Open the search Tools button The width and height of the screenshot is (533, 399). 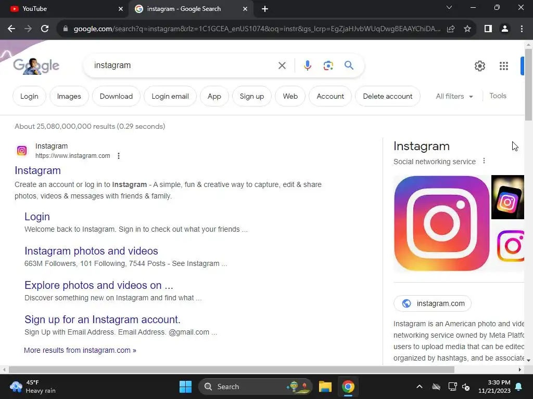pyautogui.click(x=498, y=96)
